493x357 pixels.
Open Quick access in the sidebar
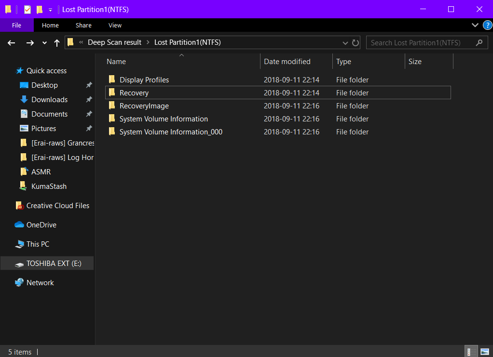[x=46, y=71]
